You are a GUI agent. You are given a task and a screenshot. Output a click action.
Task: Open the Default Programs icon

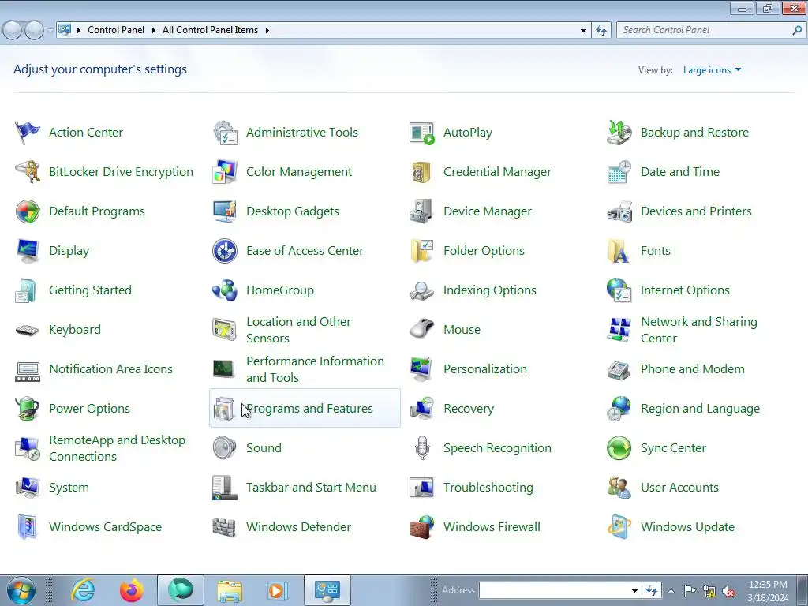tap(28, 211)
